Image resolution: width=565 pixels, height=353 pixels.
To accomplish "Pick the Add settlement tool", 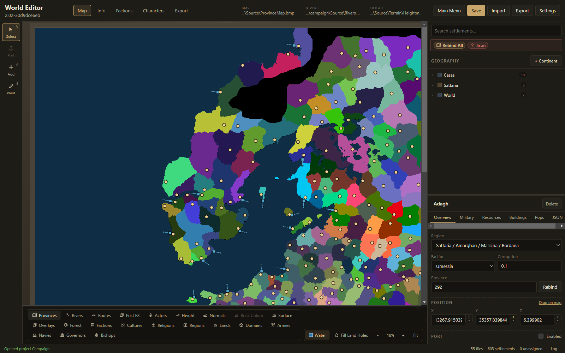I will pos(11,70).
